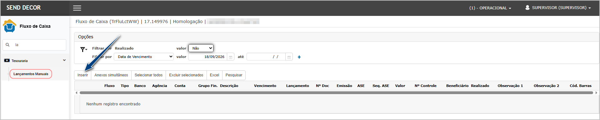Sort by Observação 1 column header

(x=510, y=86)
